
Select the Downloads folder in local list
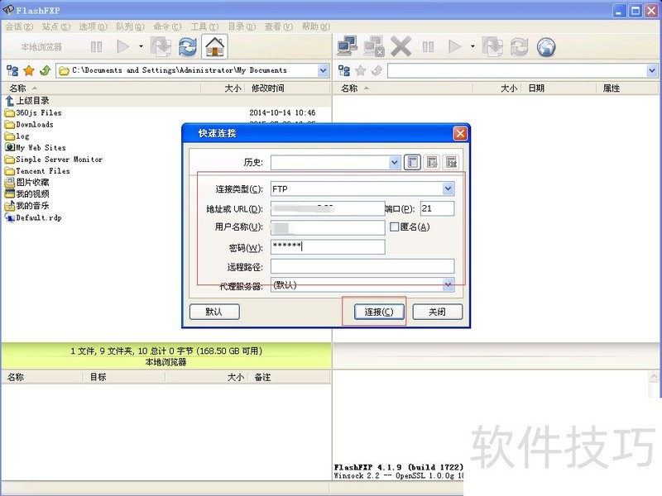[34, 125]
